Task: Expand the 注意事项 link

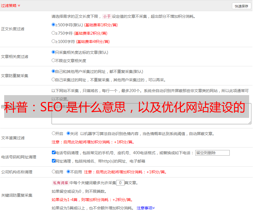Action: (146, 208)
